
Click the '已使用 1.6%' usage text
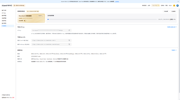click(172, 19)
